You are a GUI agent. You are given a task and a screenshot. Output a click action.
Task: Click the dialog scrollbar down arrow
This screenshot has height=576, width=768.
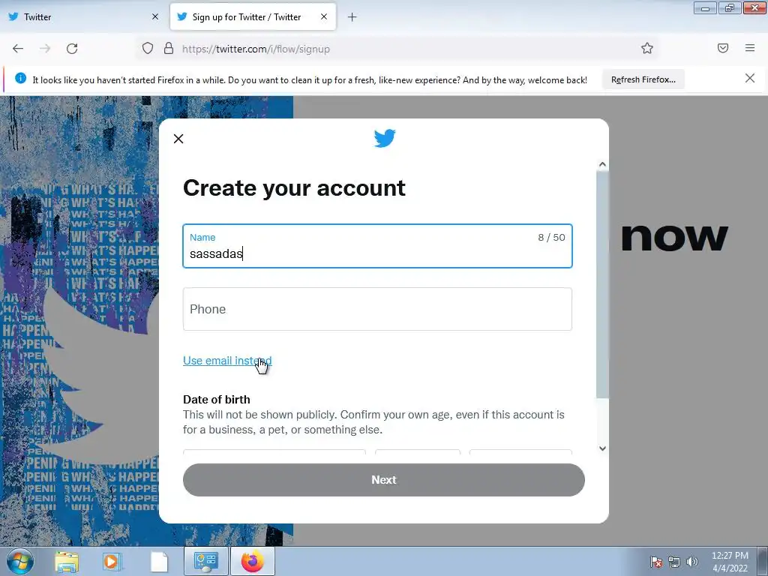(602, 448)
